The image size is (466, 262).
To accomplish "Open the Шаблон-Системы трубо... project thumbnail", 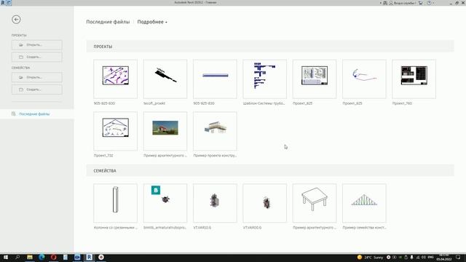I will (x=265, y=79).
